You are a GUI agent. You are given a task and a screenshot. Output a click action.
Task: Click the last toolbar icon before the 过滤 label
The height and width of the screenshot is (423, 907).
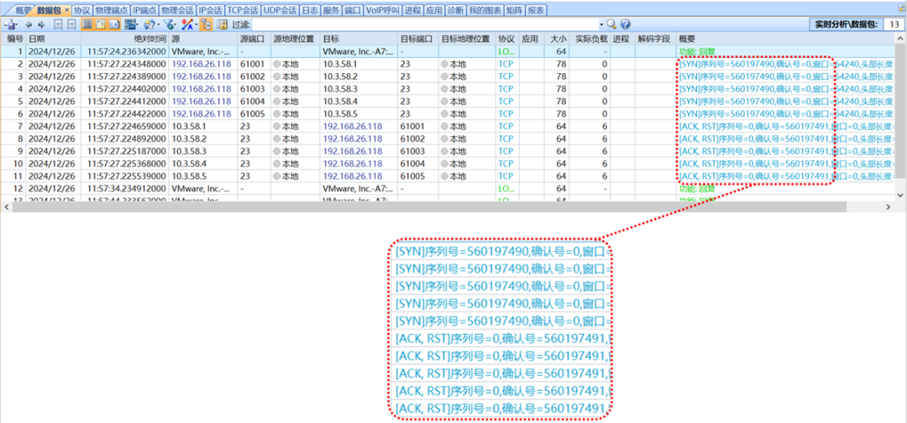pos(222,24)
